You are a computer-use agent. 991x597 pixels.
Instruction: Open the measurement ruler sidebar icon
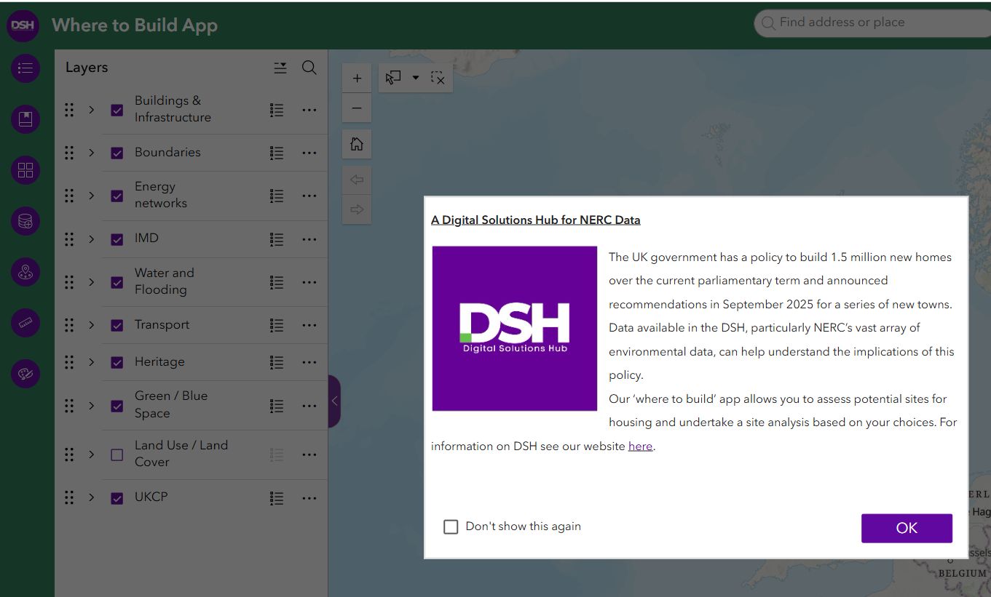tap(25, 323)
